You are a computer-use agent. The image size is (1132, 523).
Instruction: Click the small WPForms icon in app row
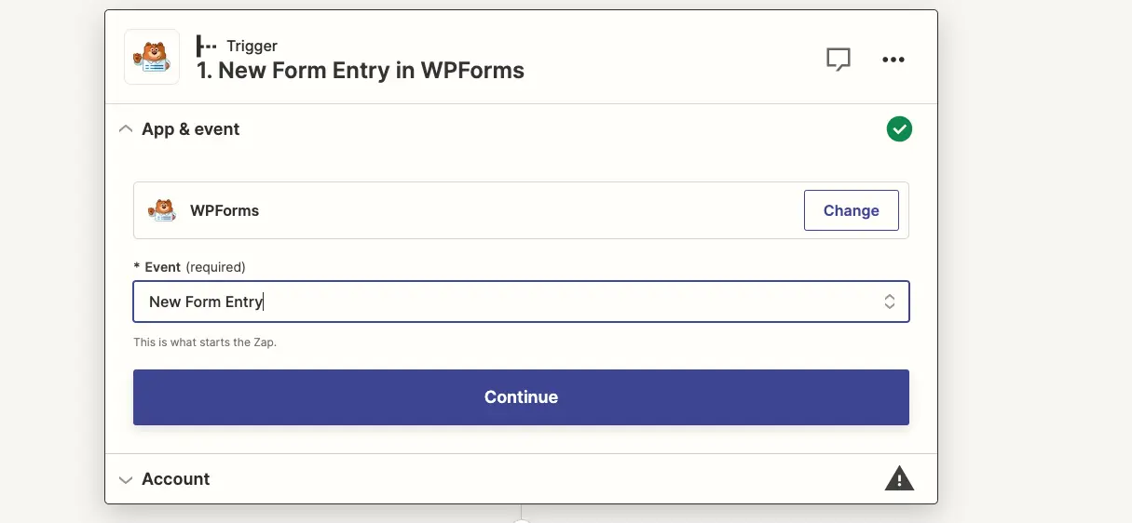pos(163,210)
